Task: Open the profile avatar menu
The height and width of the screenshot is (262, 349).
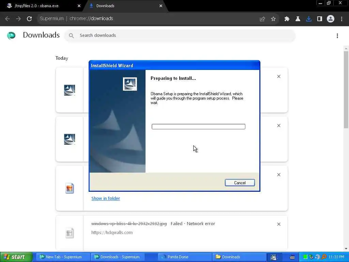Action: pyautogui.click(x=331, y=19)
